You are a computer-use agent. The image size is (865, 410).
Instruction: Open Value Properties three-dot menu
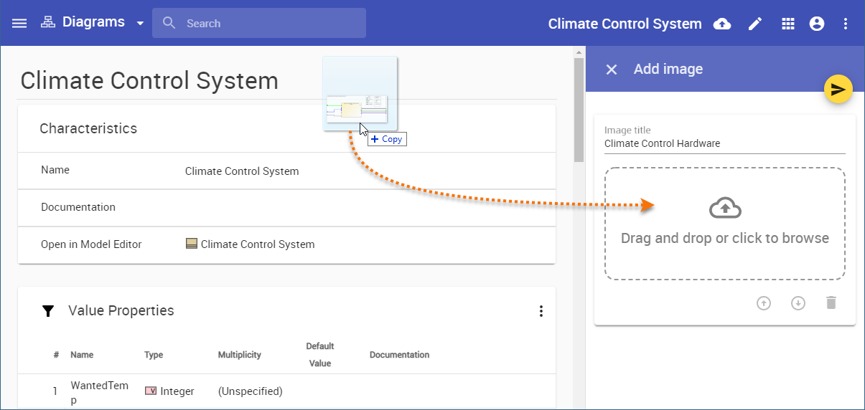[541, 311]
